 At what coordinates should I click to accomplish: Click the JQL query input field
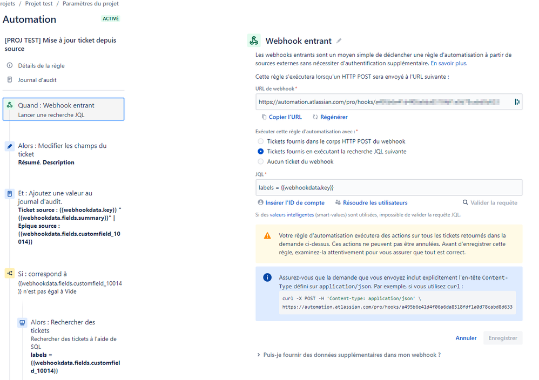tap(389, 188)
